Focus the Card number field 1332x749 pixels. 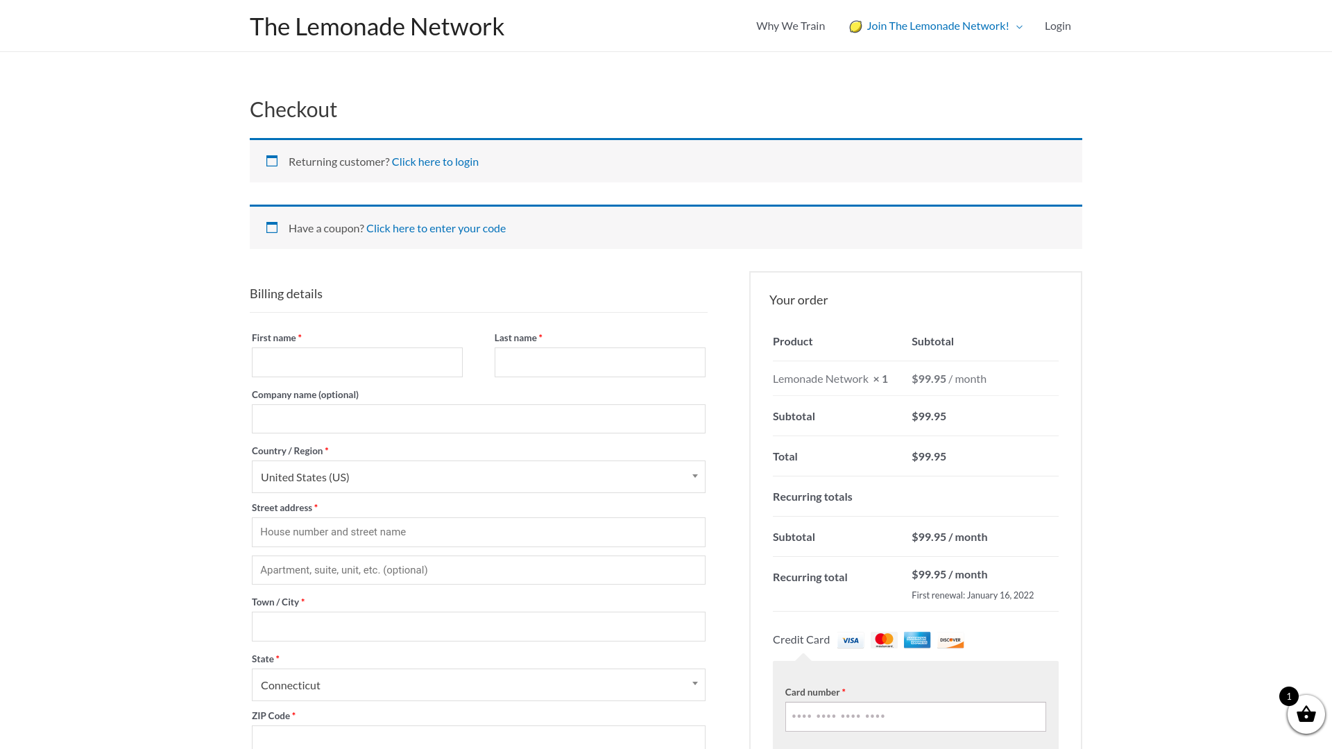[916, 717]
